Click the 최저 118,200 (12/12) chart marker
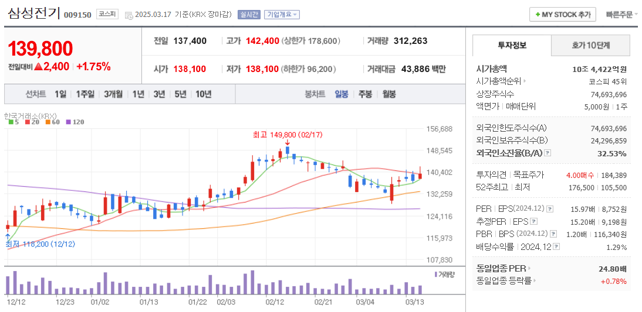 point(40,244)
